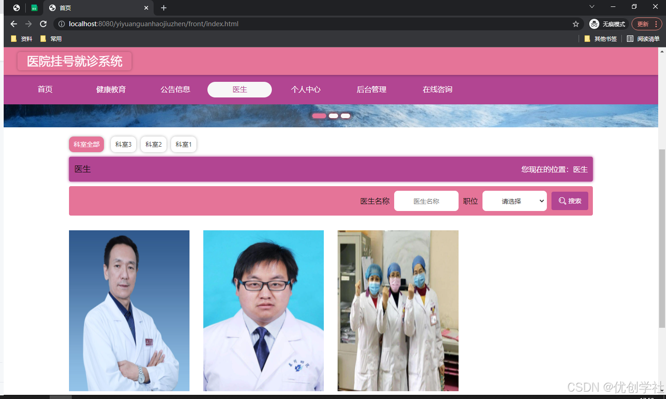Image resolution: width=666 pixels, height=399 pixels.
Task: Switch to the first globe icon tab
Action: [x=17, y=8]
